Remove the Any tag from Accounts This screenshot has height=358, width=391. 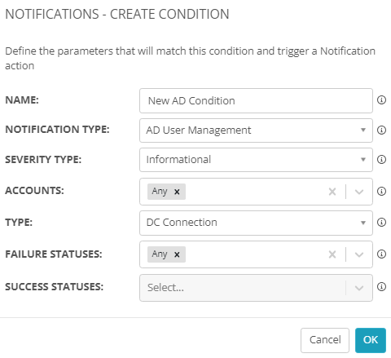coord(177,192)
